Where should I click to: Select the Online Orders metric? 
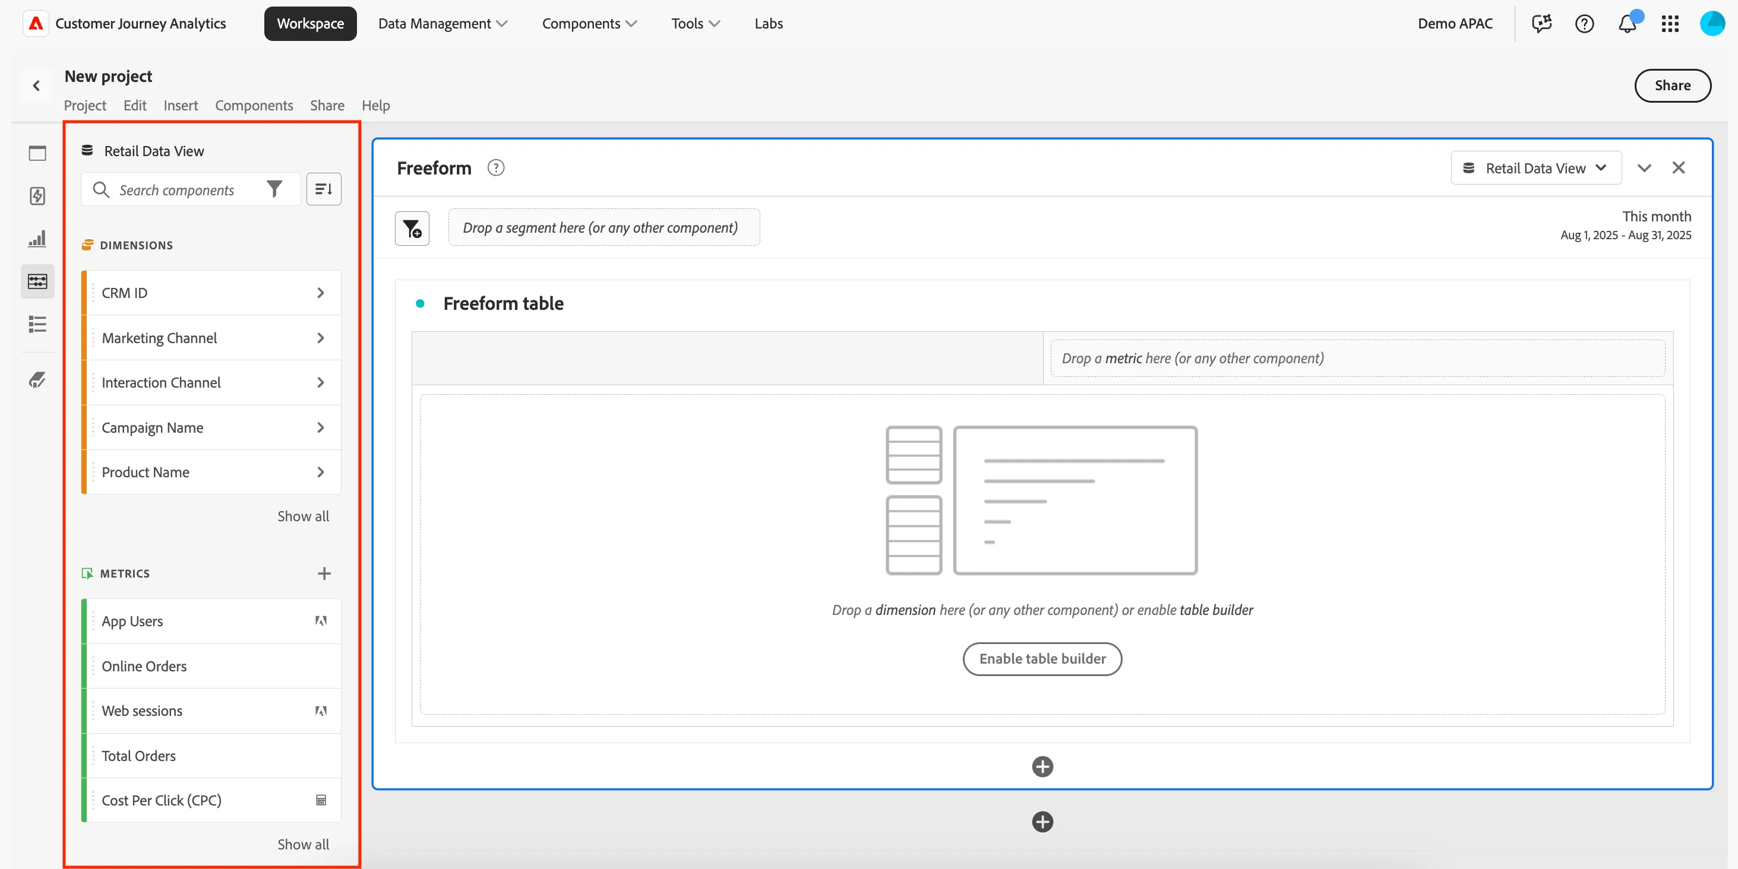tap(211, 666)
